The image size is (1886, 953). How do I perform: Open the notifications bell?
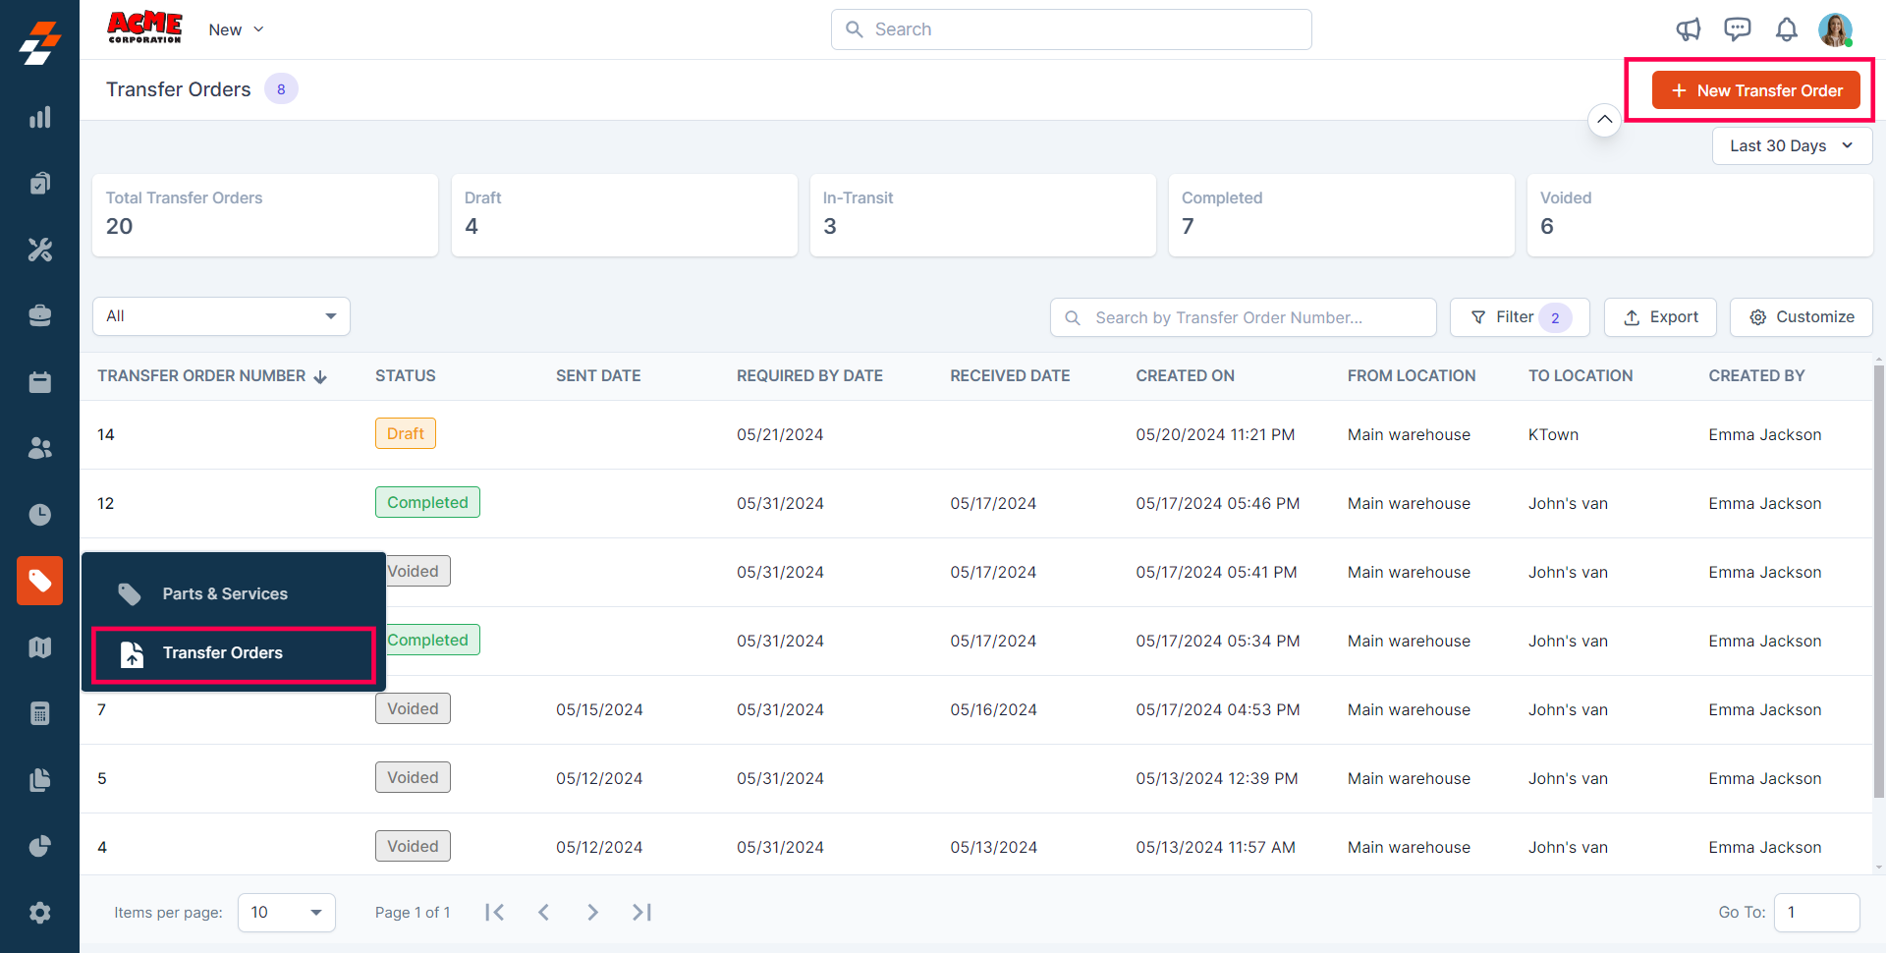coord(1786,29)
